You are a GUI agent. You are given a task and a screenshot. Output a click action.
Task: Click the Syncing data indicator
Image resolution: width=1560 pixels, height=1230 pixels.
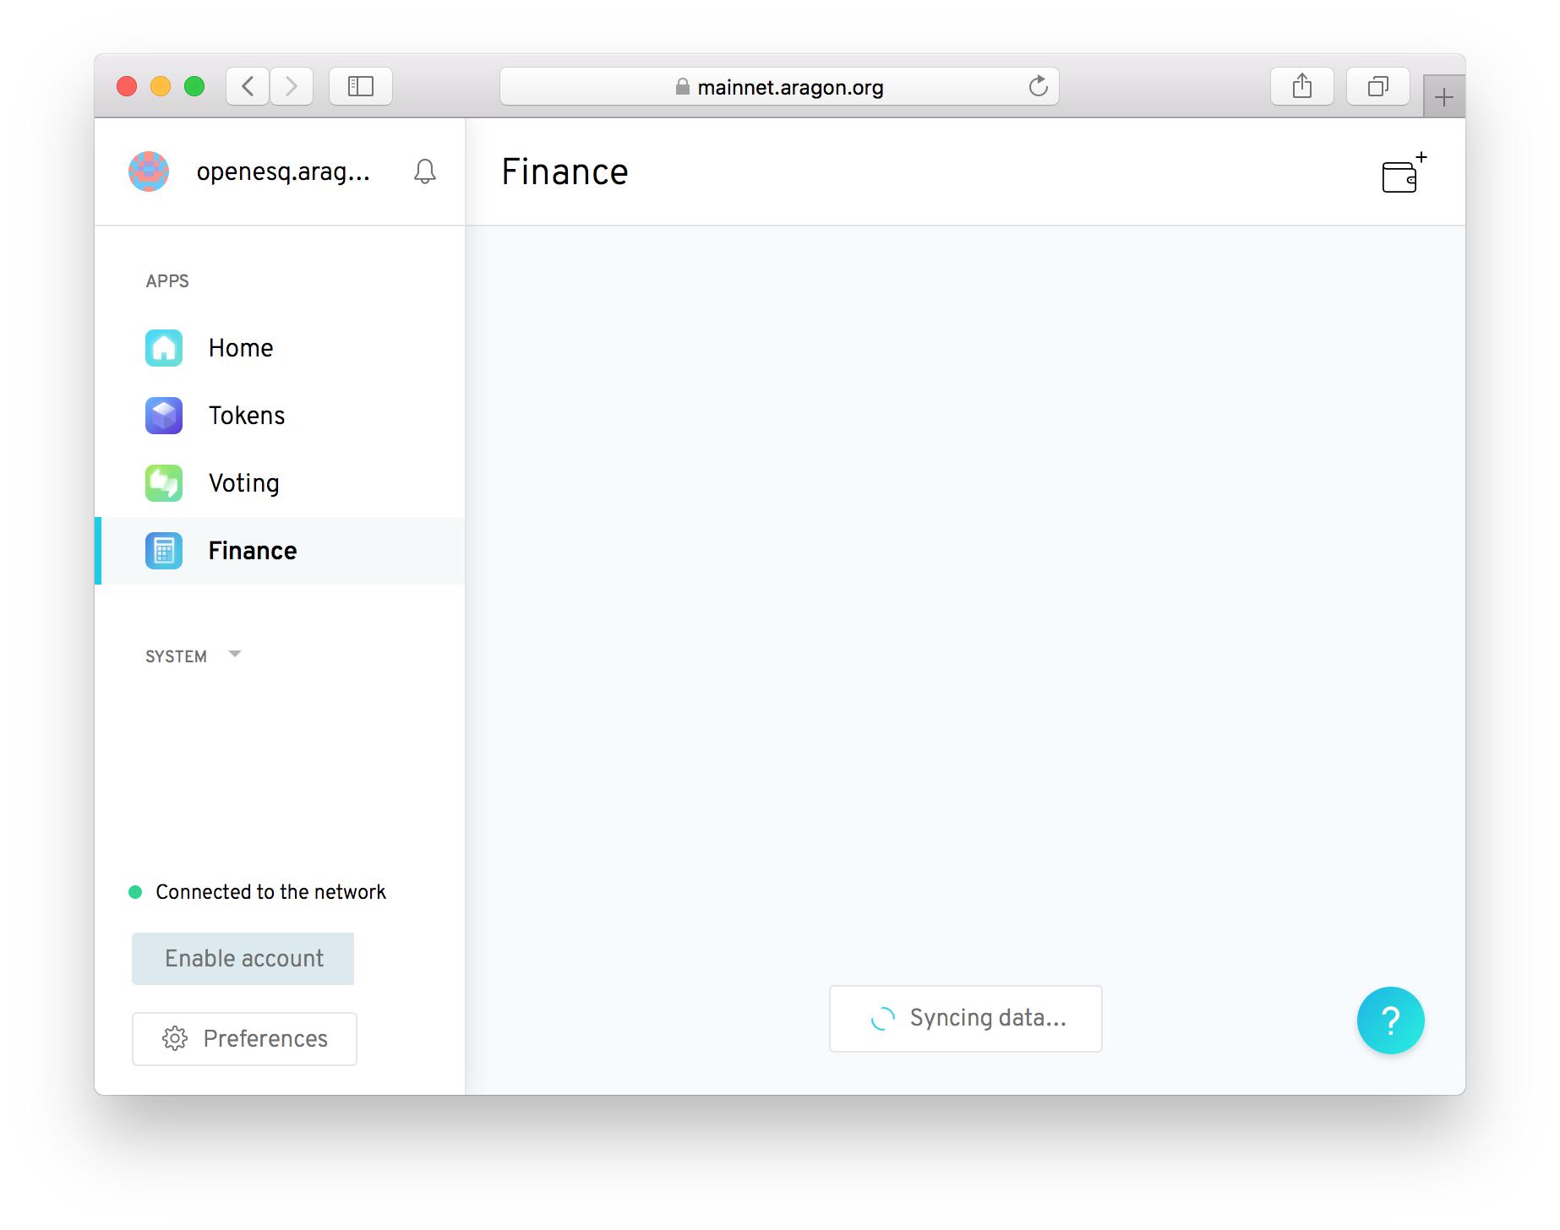pos(966,1019)
